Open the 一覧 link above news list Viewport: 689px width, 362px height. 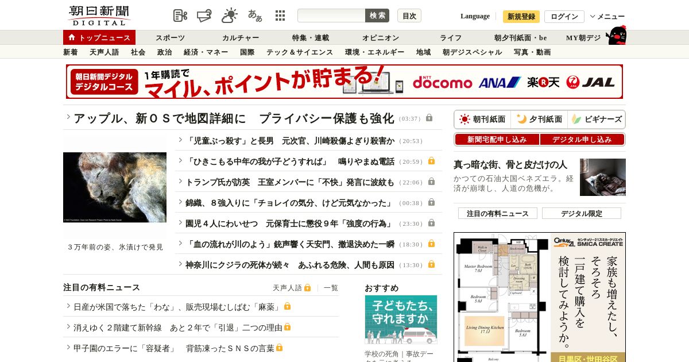coord(331,288)
